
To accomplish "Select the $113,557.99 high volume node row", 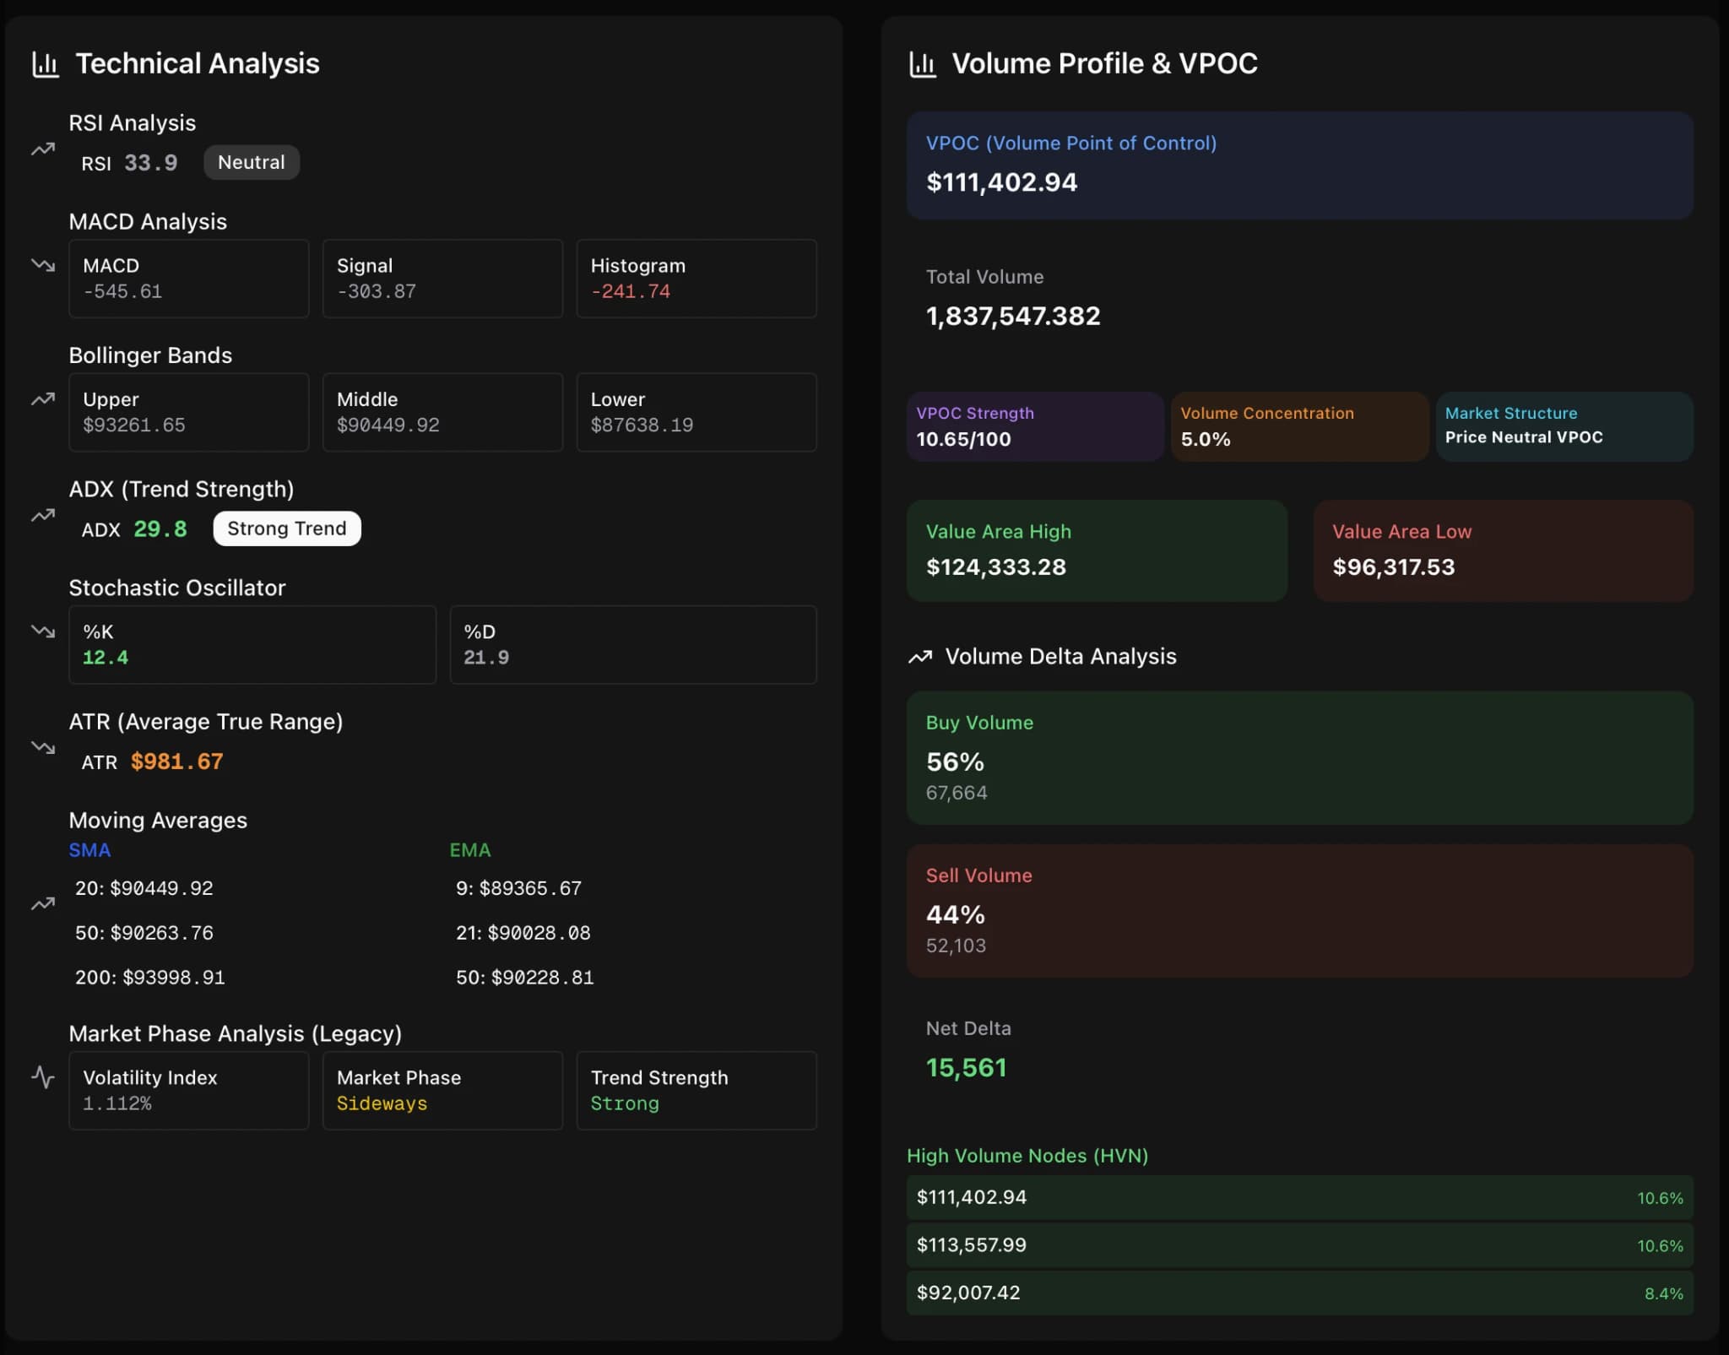I will point(1300,1244).
